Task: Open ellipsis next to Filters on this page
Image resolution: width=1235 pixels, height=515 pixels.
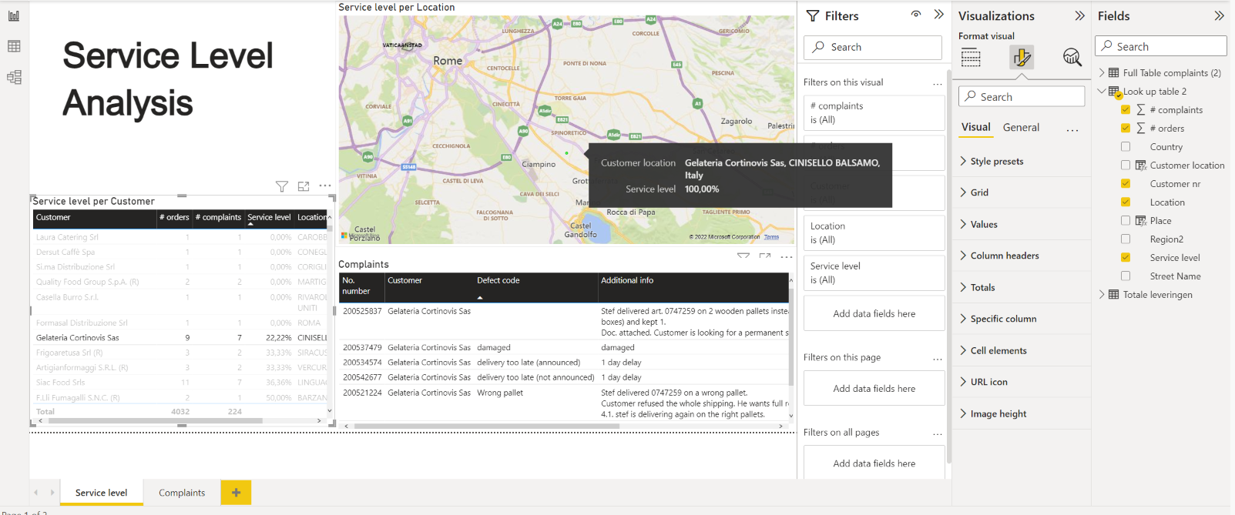Action: 937,358
